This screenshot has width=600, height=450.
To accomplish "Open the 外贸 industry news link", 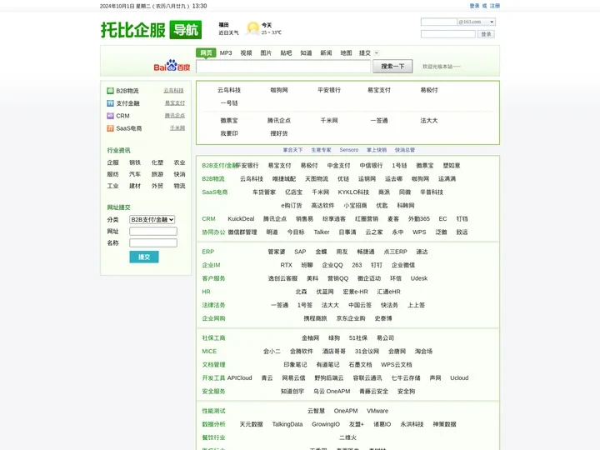I will (157, 186).
